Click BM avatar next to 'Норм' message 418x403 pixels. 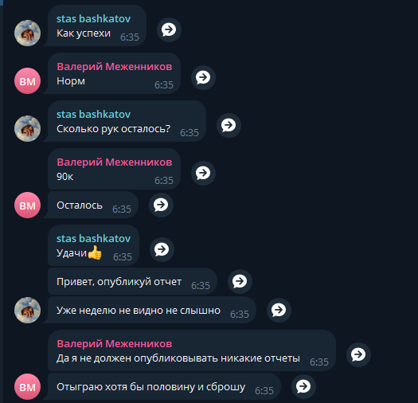[27, 80]
